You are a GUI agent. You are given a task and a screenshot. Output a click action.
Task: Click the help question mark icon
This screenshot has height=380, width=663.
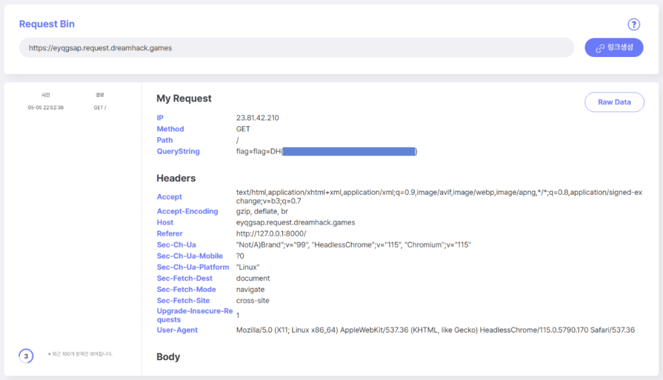[x=633, y=25]
